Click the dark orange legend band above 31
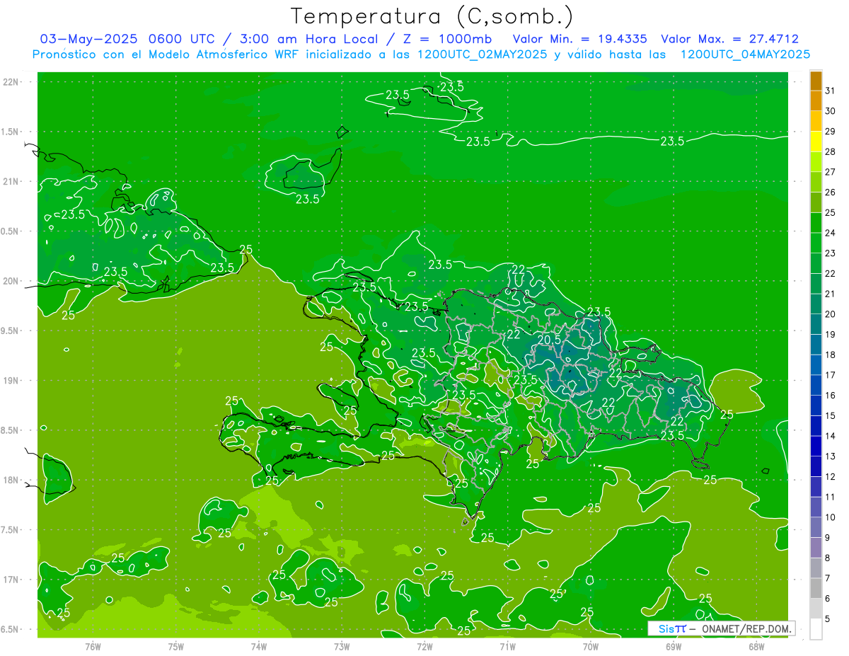The width and height of the screenshot is (849, 656). (816, 81)
